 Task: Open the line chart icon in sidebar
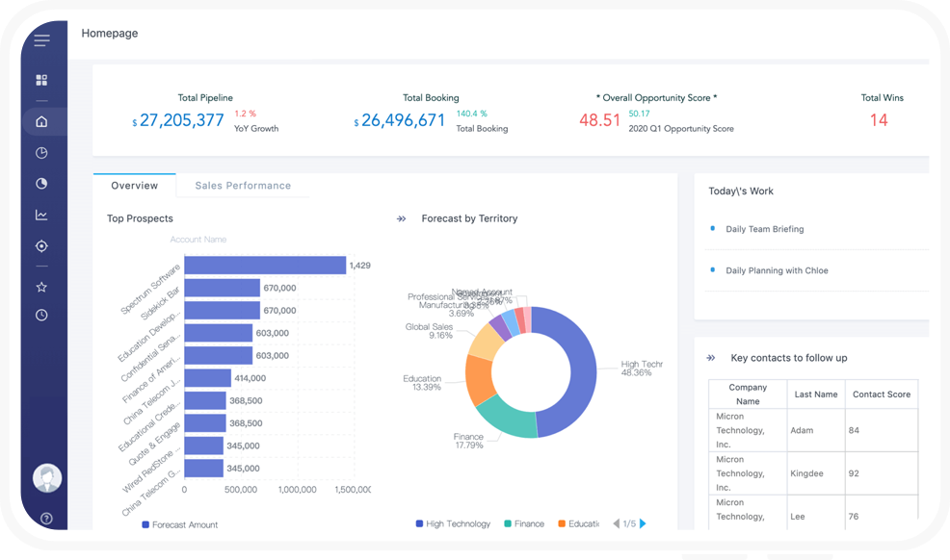[41, 215]
